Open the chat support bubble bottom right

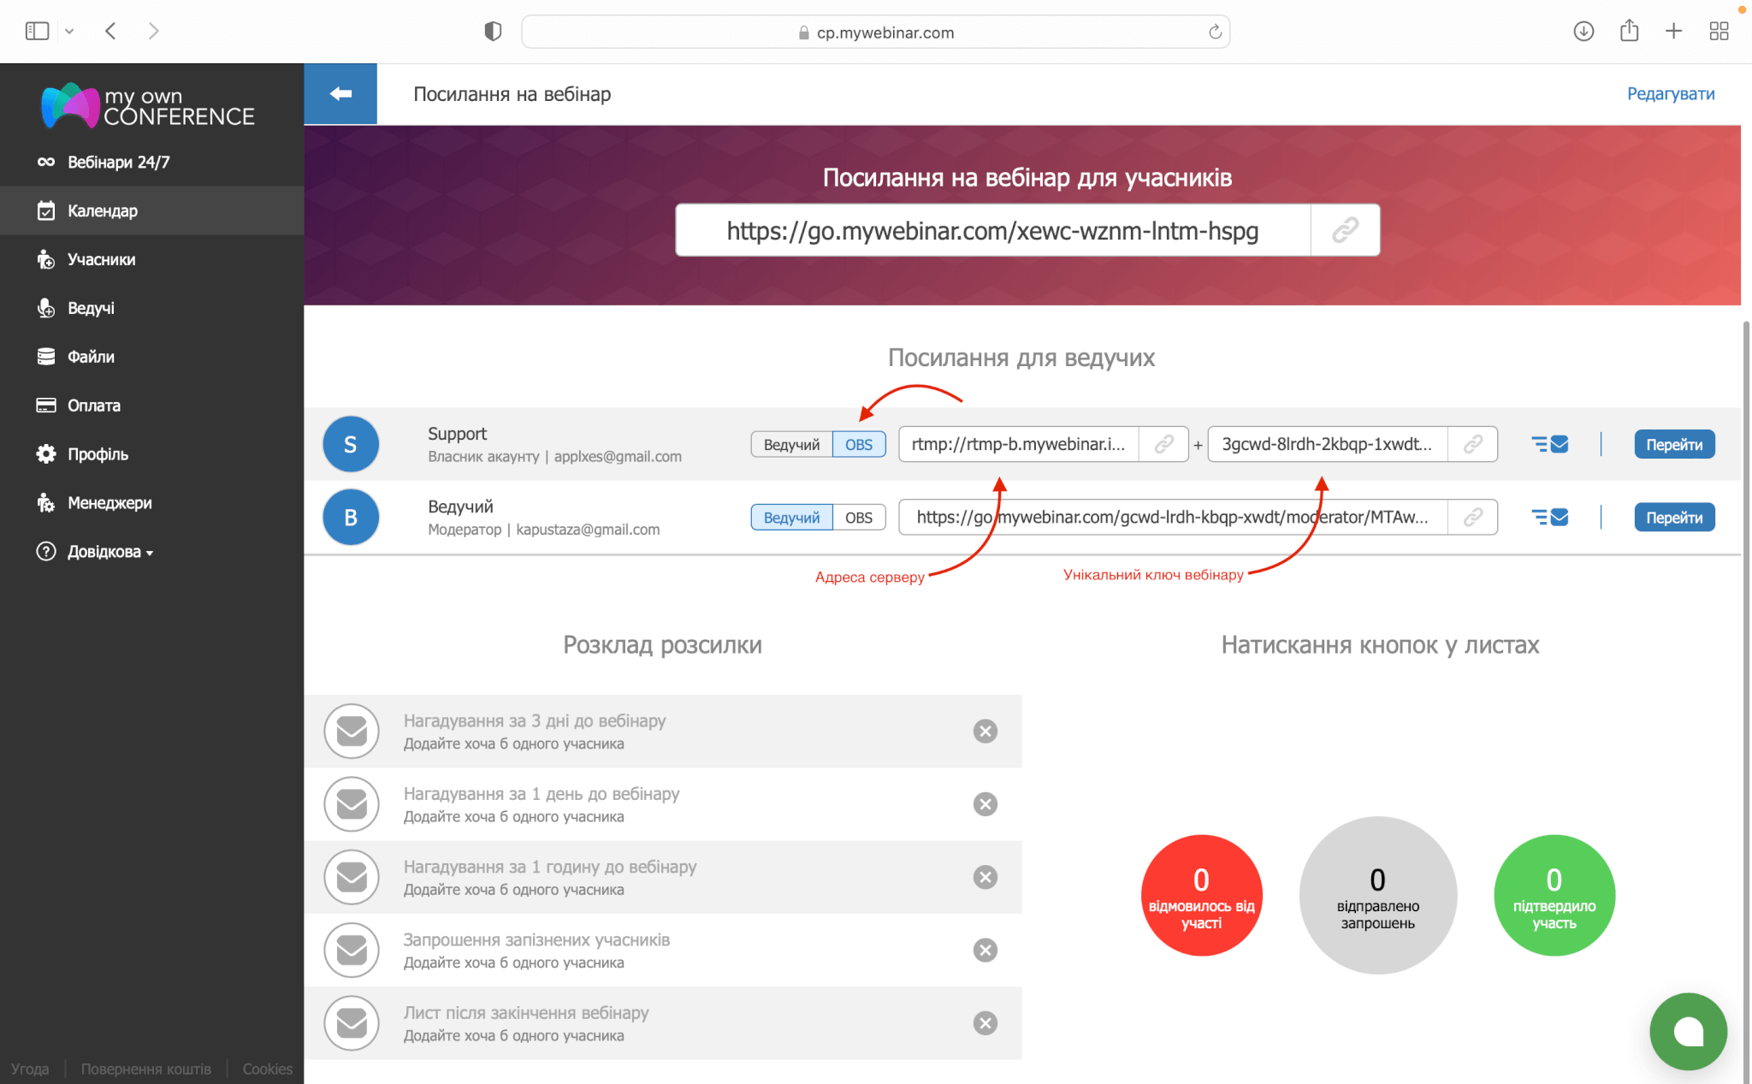1688,1031
